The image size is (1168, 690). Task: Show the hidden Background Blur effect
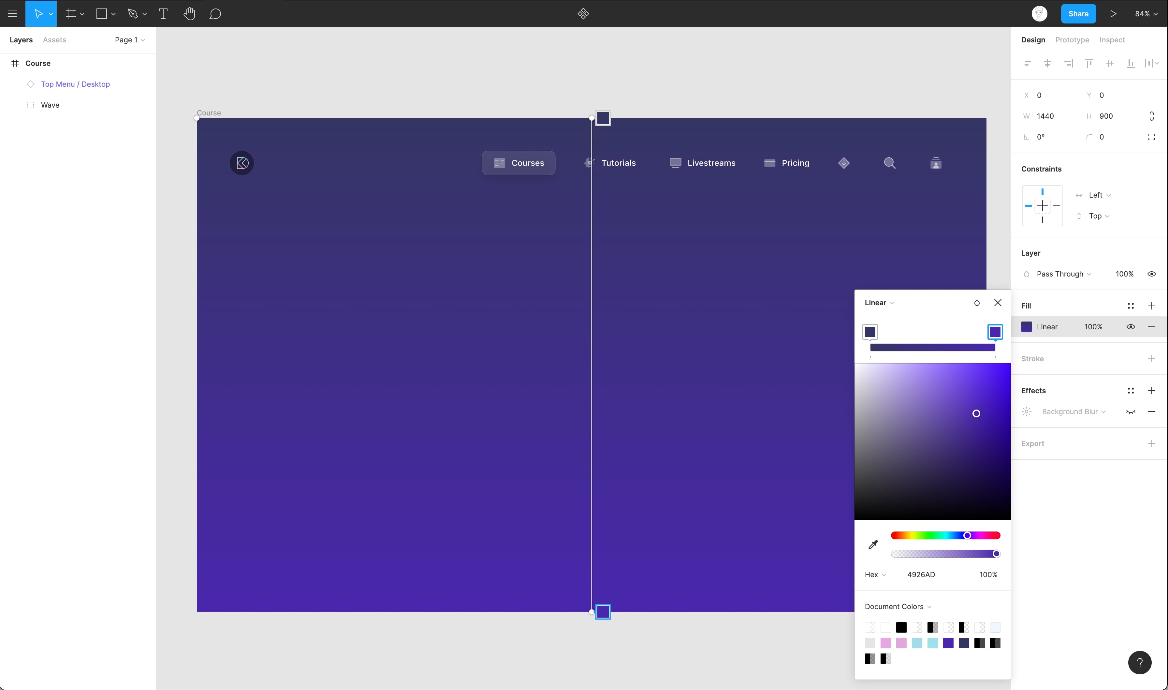[x=1131, y=412]
